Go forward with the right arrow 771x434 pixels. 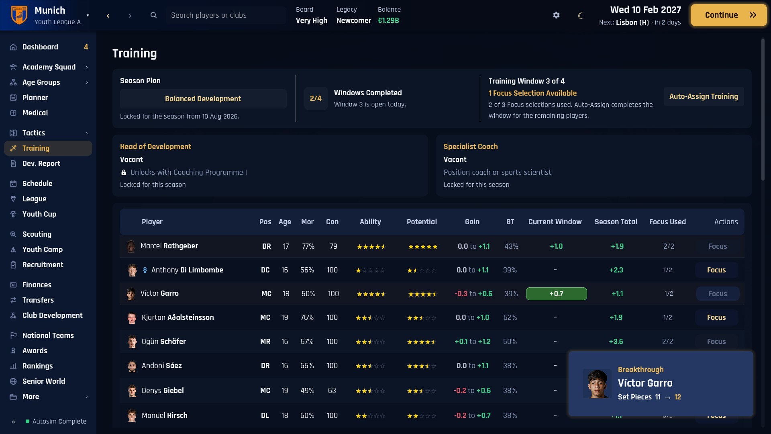click(130, 16)
